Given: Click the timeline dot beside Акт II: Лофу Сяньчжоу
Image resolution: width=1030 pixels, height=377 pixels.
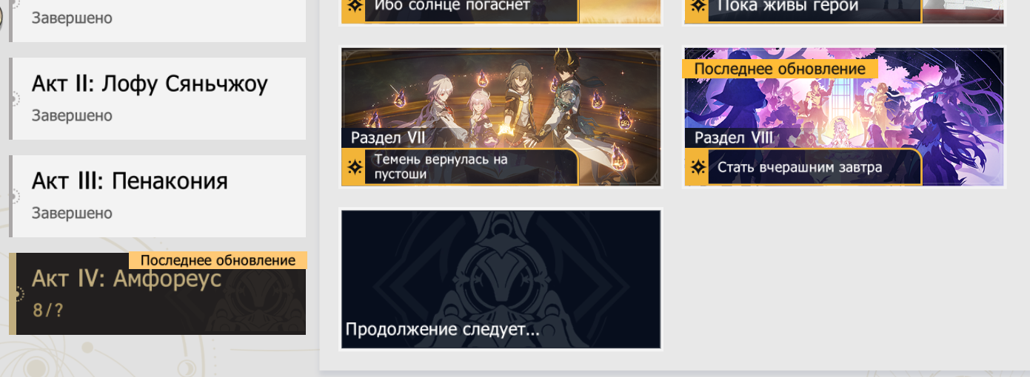Looking at the screenshot, I should [x=14, y=99].
